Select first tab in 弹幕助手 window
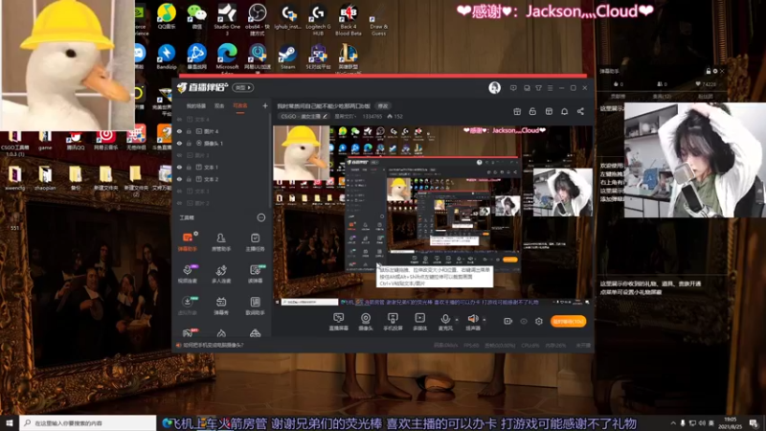The width and height of the screenshot is (766, 431). coord(618,97)
